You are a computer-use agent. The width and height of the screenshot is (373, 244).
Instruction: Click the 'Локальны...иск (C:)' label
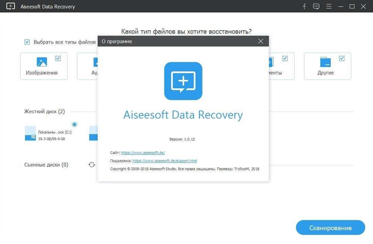pos(55,132)
